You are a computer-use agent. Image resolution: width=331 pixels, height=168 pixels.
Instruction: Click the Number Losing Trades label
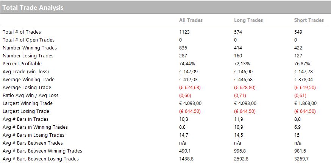click(28, 56)
